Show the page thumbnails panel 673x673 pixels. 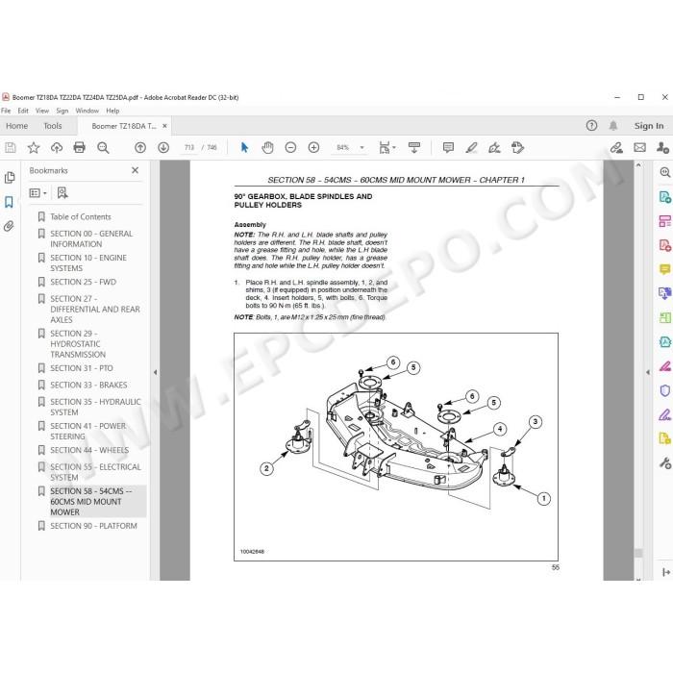10,178
